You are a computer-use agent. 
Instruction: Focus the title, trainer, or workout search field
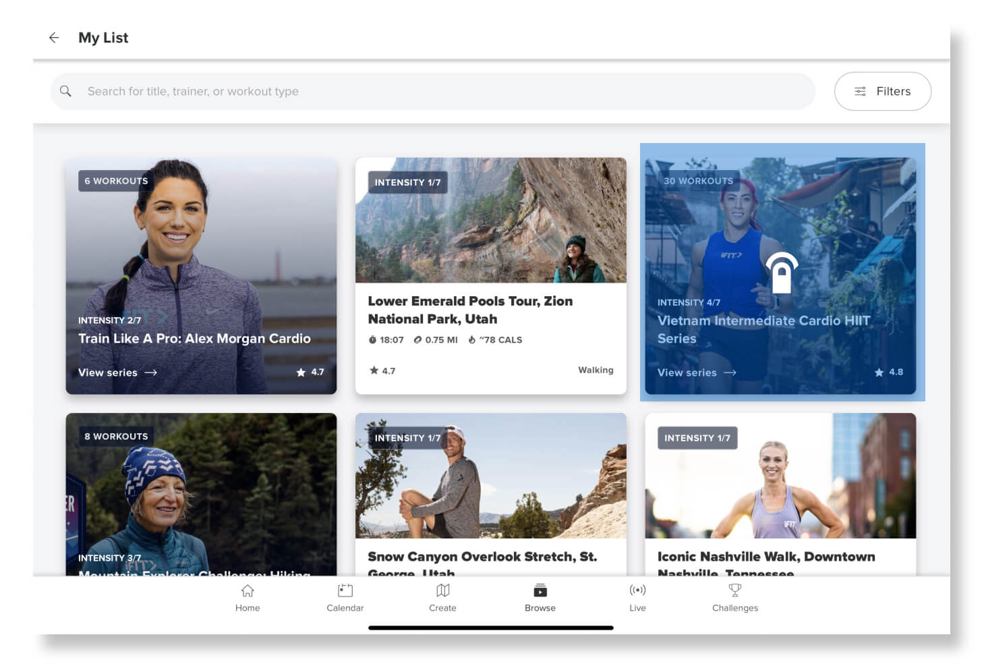[x=432, y=91]
